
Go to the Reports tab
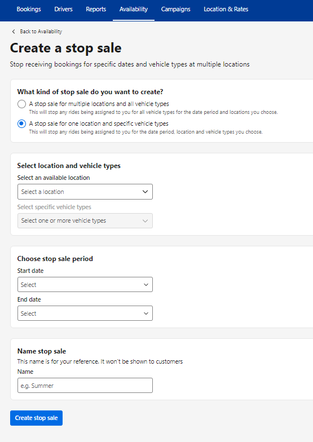point(96,9)
